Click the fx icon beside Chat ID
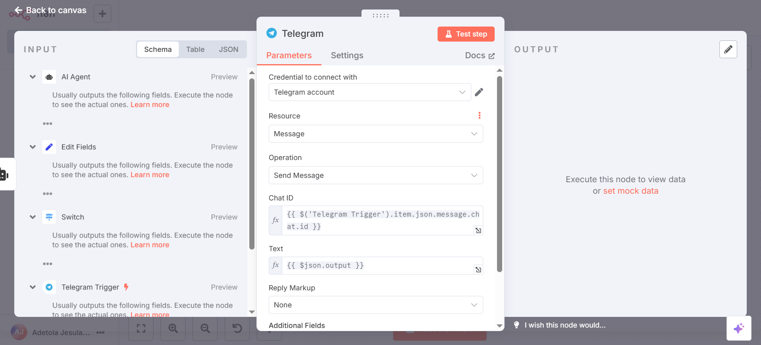 pos(275,220)
